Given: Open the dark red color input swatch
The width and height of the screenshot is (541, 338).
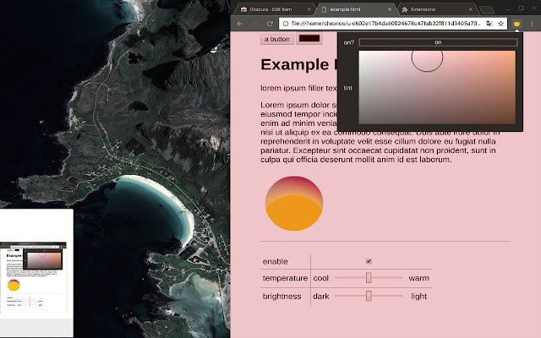Looking at the screenshot, I should [309, 39].
